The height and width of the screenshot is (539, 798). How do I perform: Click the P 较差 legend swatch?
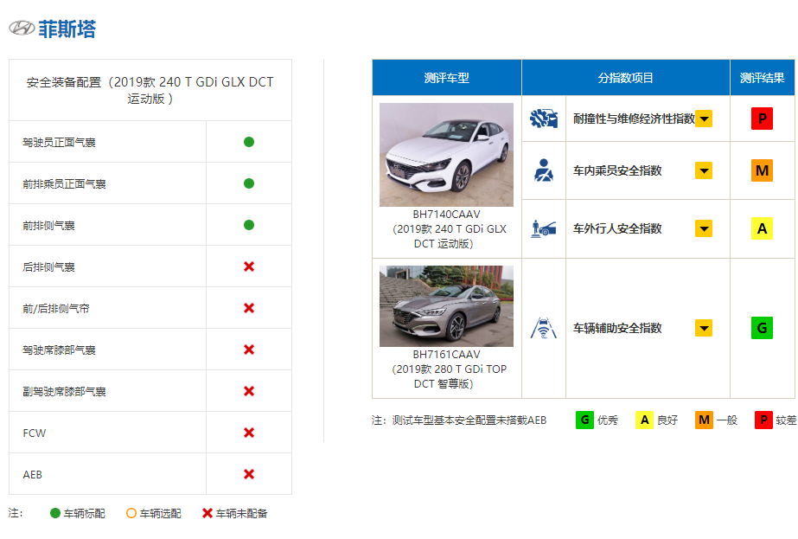tap(763, 420)
